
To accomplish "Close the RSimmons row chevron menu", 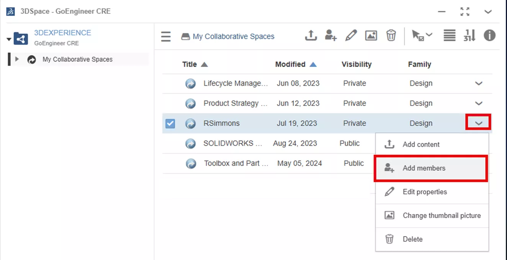I will coord(479,123).
